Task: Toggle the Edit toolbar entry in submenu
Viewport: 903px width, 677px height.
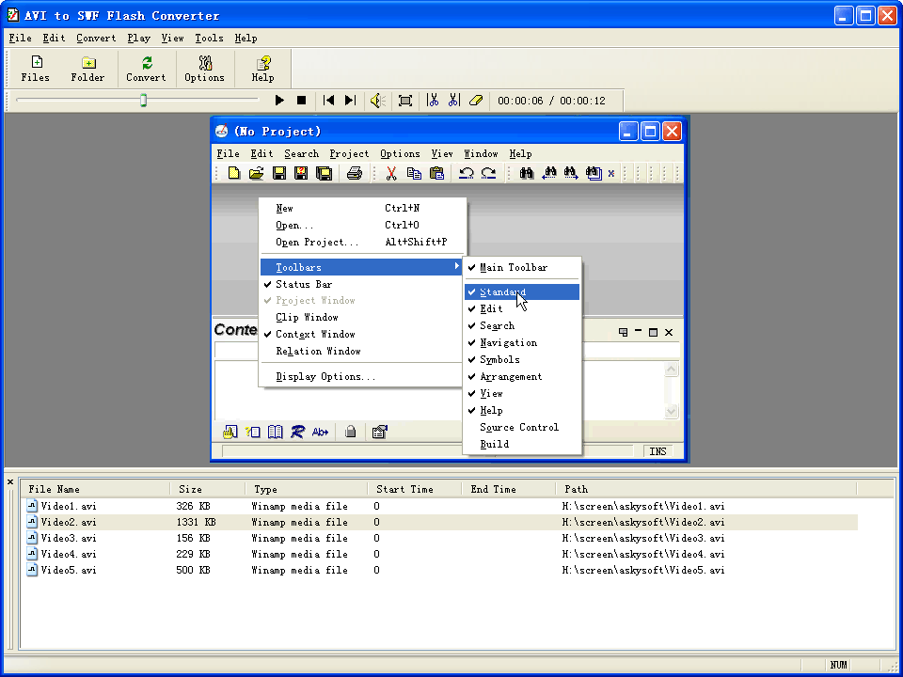Action: [x=522, y=309]
